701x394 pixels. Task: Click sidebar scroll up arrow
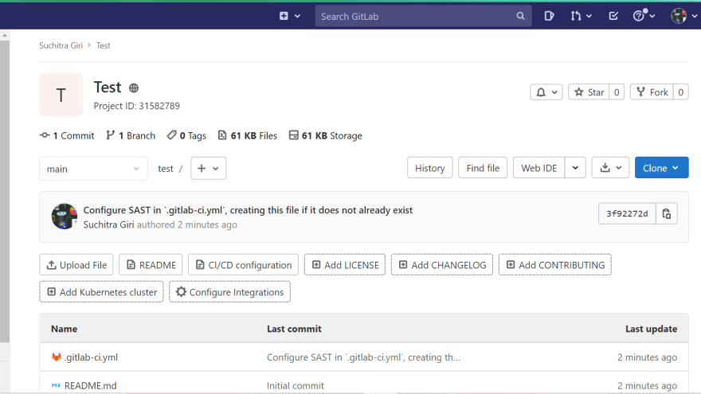pos(5,35)
